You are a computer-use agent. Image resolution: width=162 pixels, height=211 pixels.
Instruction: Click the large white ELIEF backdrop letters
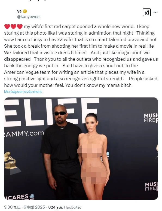click(52, 112)
